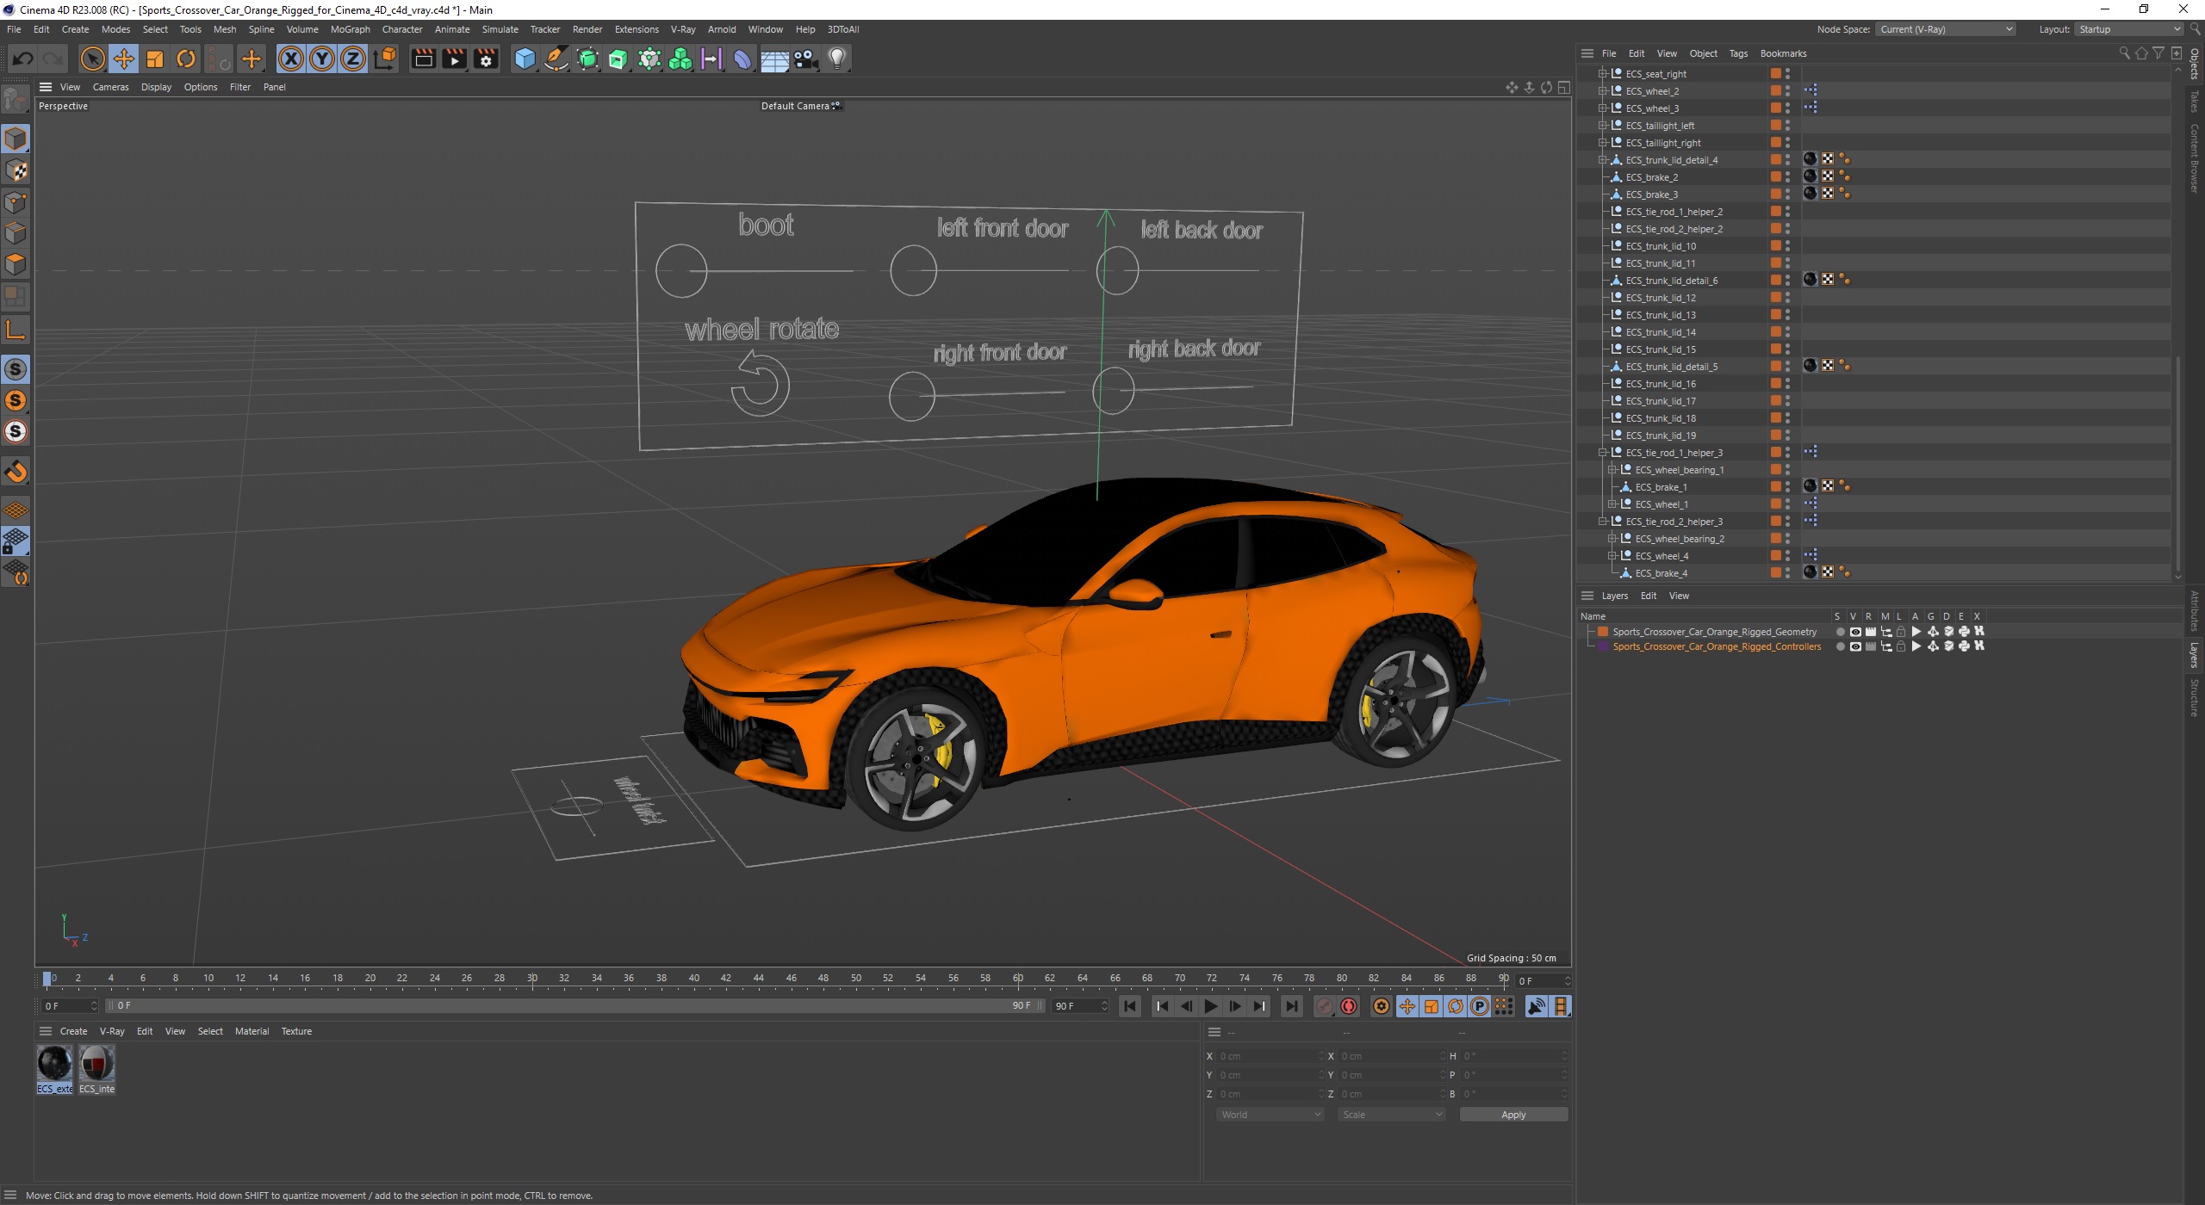Click Controllers layer purple color swatch
Screen dimensions: 2205x1205
(1603, 646)
